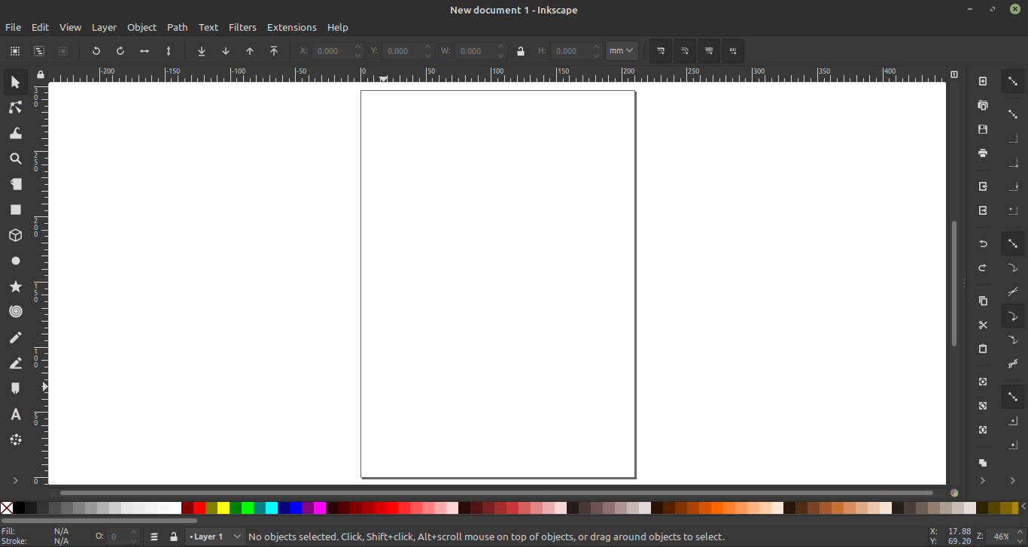Increase the X coordinate stepper
This screenshot has height=547, width=1028.
click(x=358, y=47)
